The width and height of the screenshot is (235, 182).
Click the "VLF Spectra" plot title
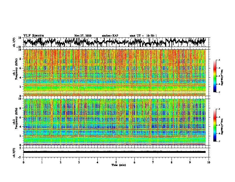[x=34, y=36]
